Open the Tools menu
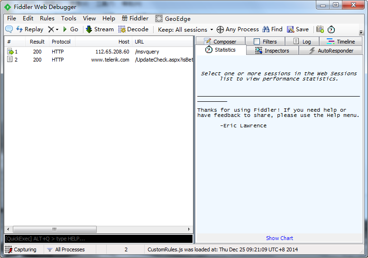The image size is (368, 258). pos(69,18)
